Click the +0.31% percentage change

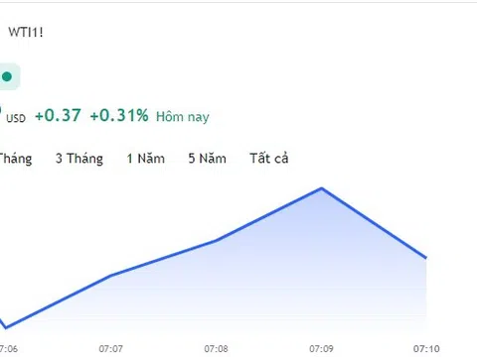coord(119,115)
